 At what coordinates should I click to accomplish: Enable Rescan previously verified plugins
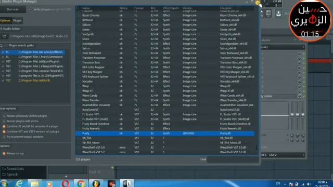point(4,116)
